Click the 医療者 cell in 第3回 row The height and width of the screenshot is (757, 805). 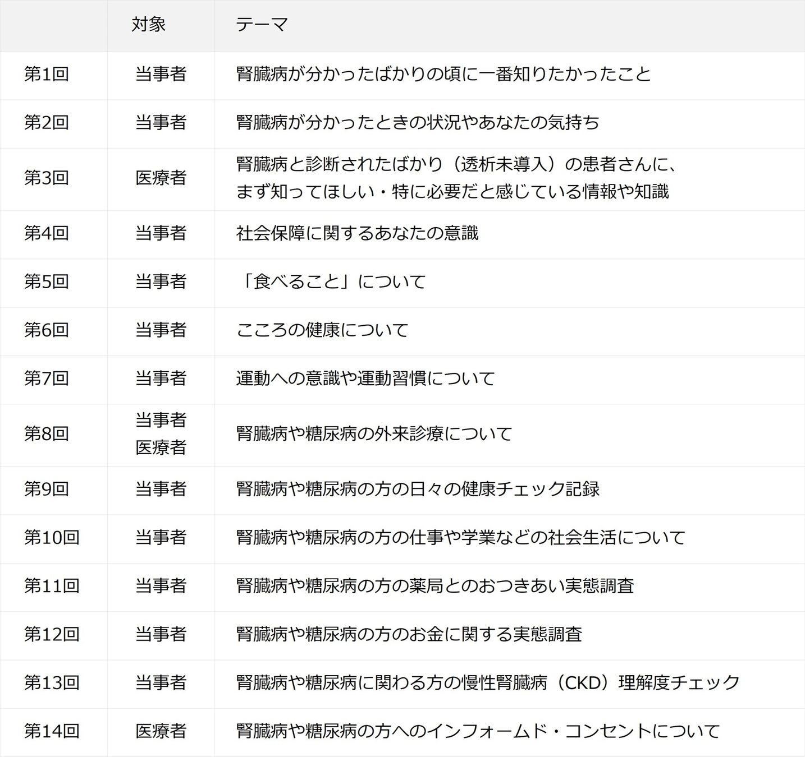pyautogui.click(x=161, y=178)
